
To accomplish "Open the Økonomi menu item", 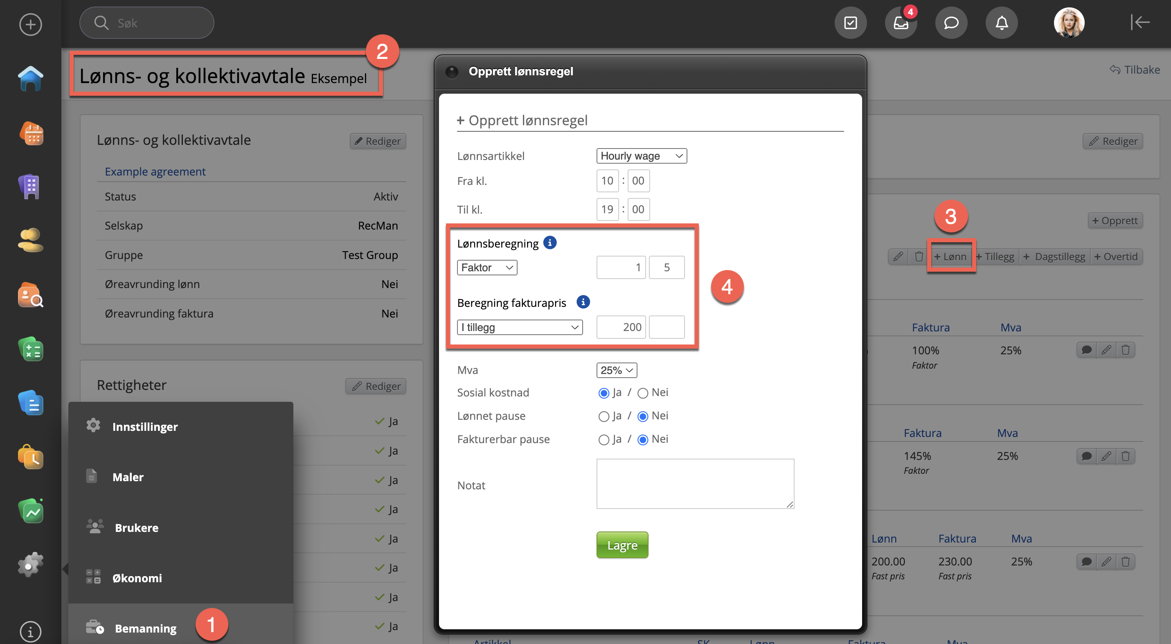I will 137,578.
